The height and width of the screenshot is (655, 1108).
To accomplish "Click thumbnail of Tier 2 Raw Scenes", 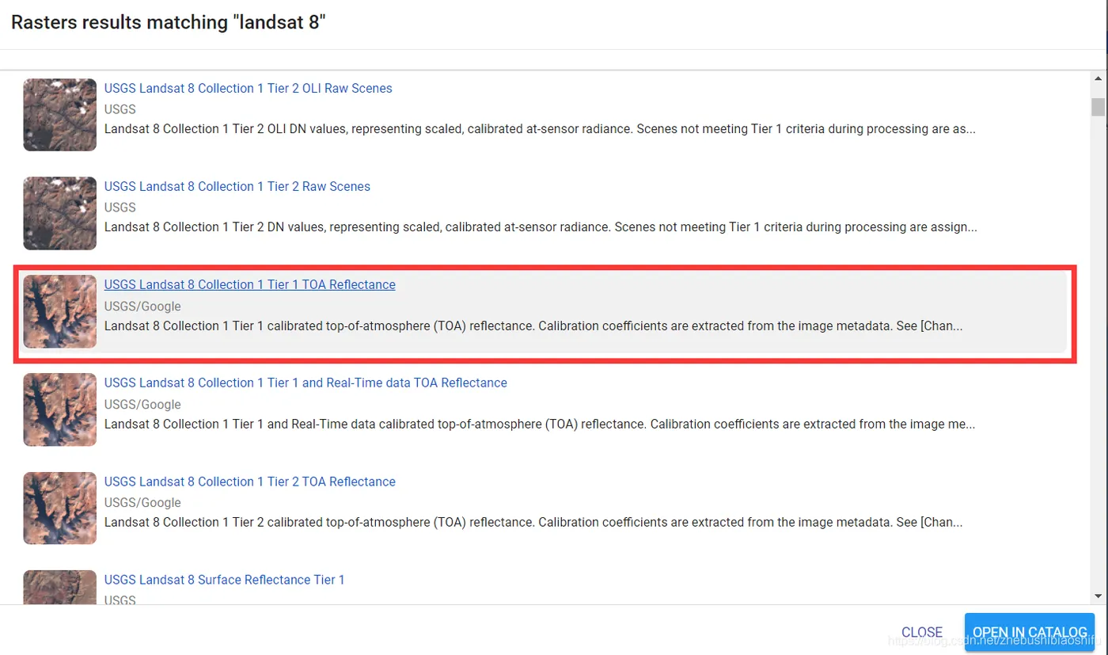I will click(x=60, y=213).
